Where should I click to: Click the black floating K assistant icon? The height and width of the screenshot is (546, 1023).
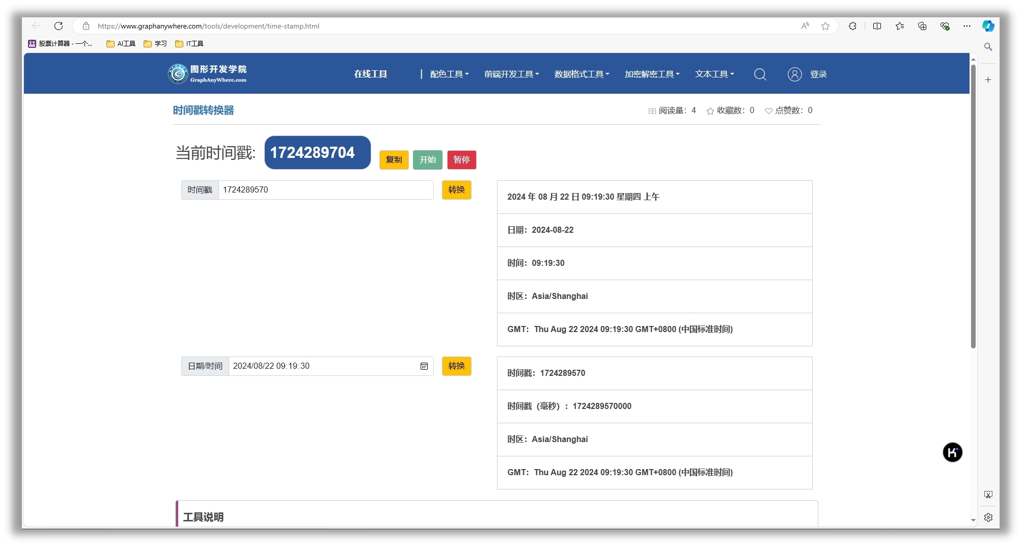[x=952, y=452]
